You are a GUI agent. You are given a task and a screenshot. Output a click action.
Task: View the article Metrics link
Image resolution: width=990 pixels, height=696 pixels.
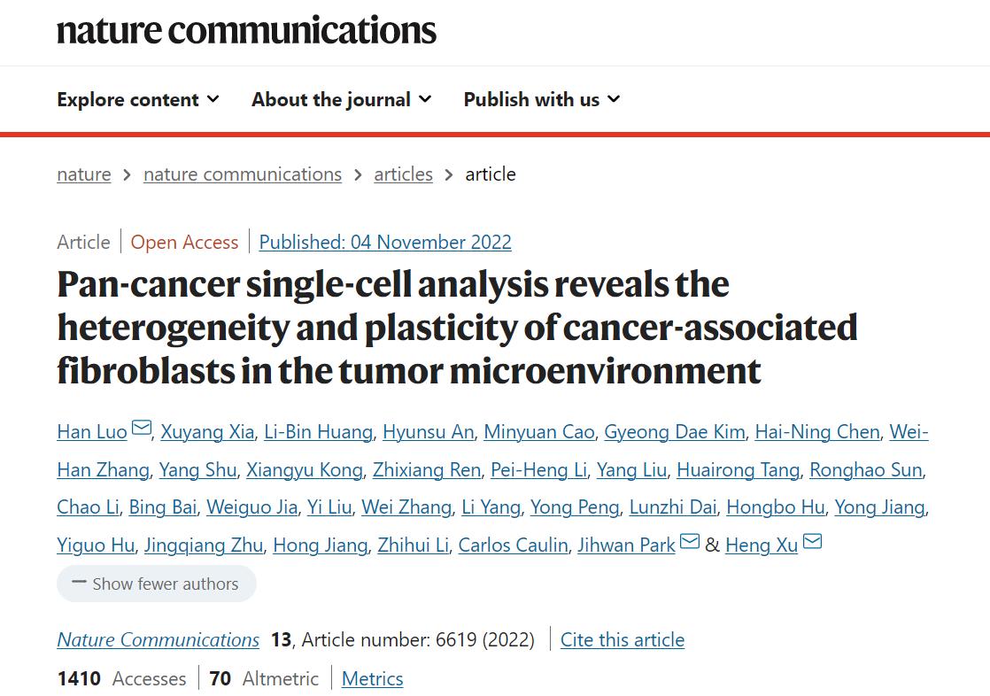tap(372, 679)
